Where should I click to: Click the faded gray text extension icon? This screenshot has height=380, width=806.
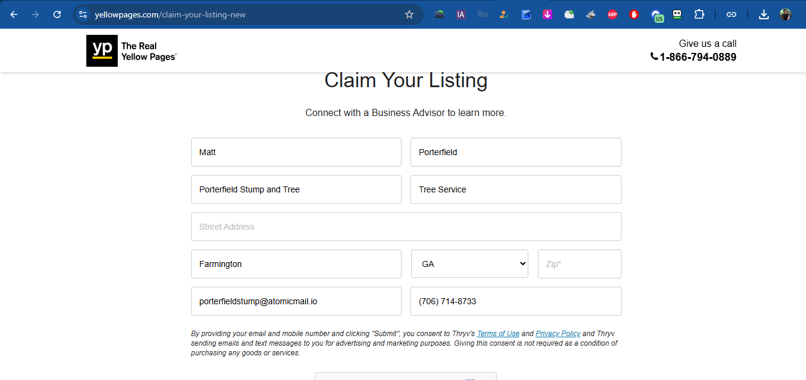point(483,14)
